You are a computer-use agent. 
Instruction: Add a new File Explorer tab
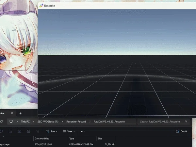tap(21, 113)
